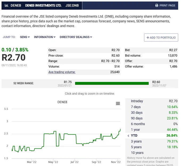Expand the SENS jump-to dropdown
The height and width of the screenshot is (166, 181).
tap(25, 37)
